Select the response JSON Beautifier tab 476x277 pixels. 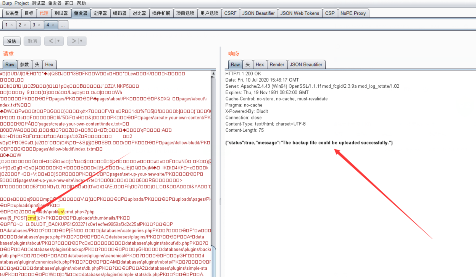[x=306, y=64]
